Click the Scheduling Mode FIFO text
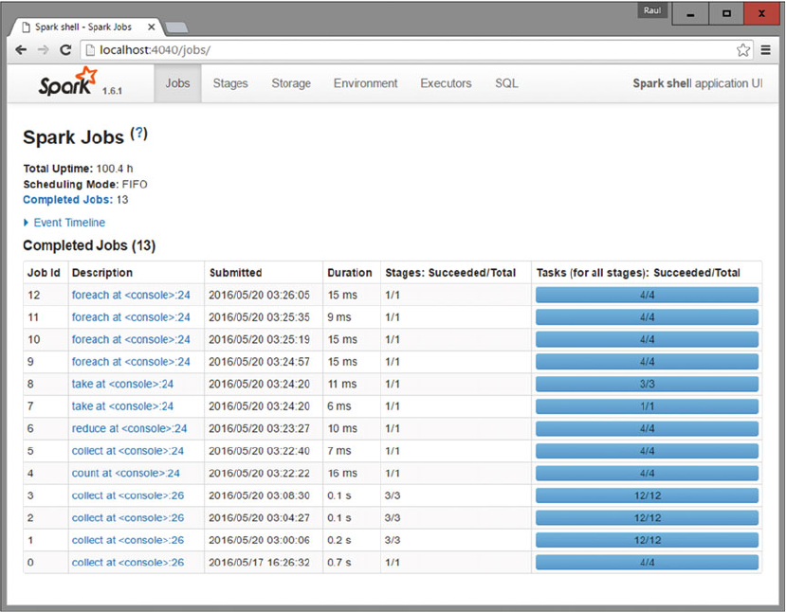The height and width of the screenshot is (612, 786). [x=85, y=184]
